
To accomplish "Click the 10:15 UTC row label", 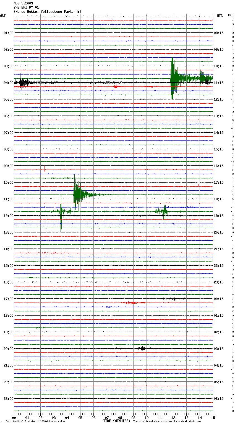I will pyautogui.click(x=219, y=66).
